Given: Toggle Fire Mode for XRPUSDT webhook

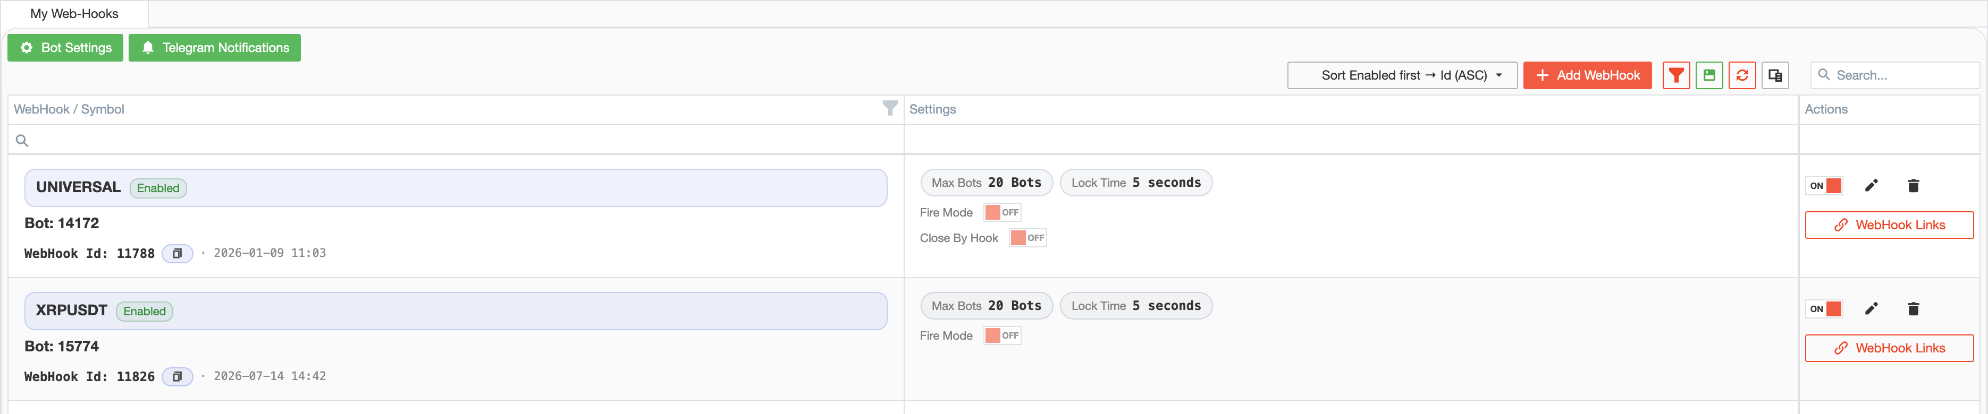Looking at the screenshot, I should pyautogui.click(x=1003, y=336).
